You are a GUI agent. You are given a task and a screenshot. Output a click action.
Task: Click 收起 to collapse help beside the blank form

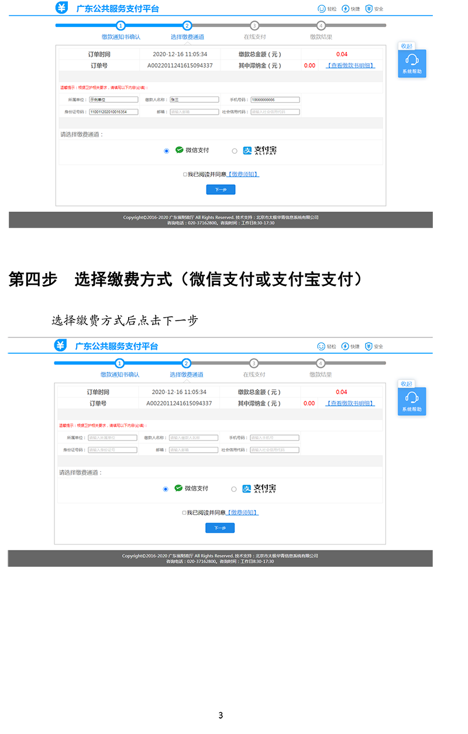click(406, 384)
